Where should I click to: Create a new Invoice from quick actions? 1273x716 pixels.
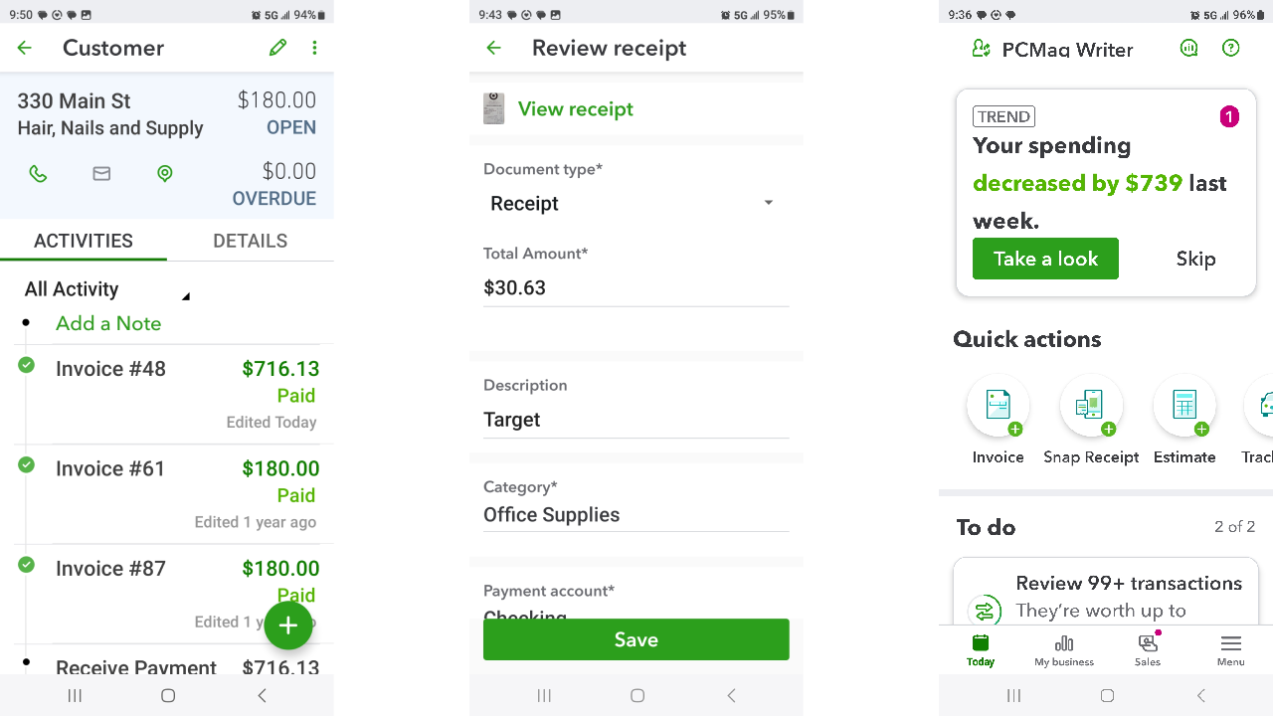click(998, 407)
